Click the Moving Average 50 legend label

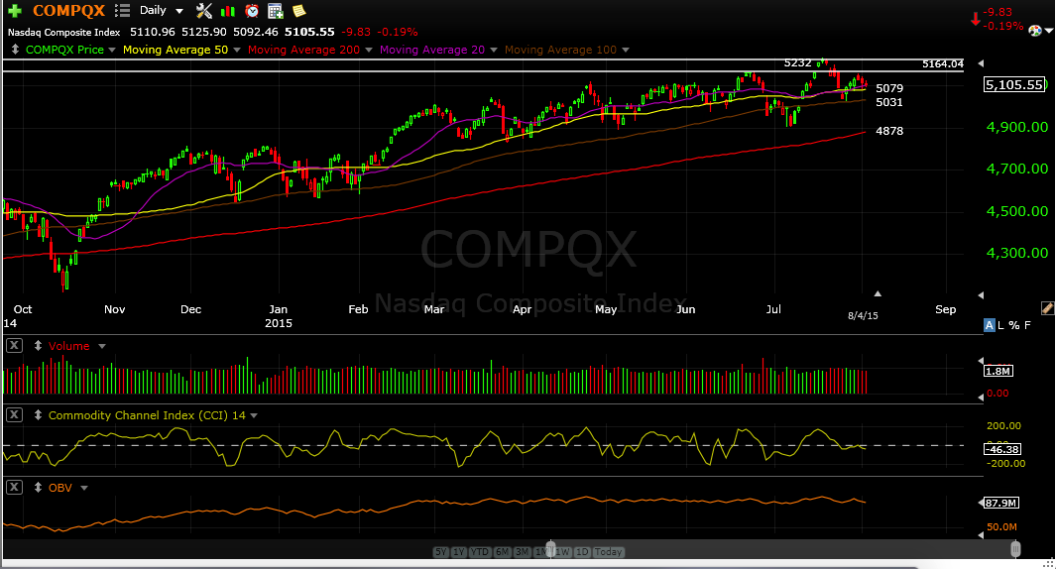[176, 50]
